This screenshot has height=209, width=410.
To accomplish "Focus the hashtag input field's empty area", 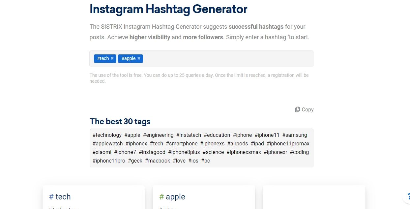I will tap(227, 59).
